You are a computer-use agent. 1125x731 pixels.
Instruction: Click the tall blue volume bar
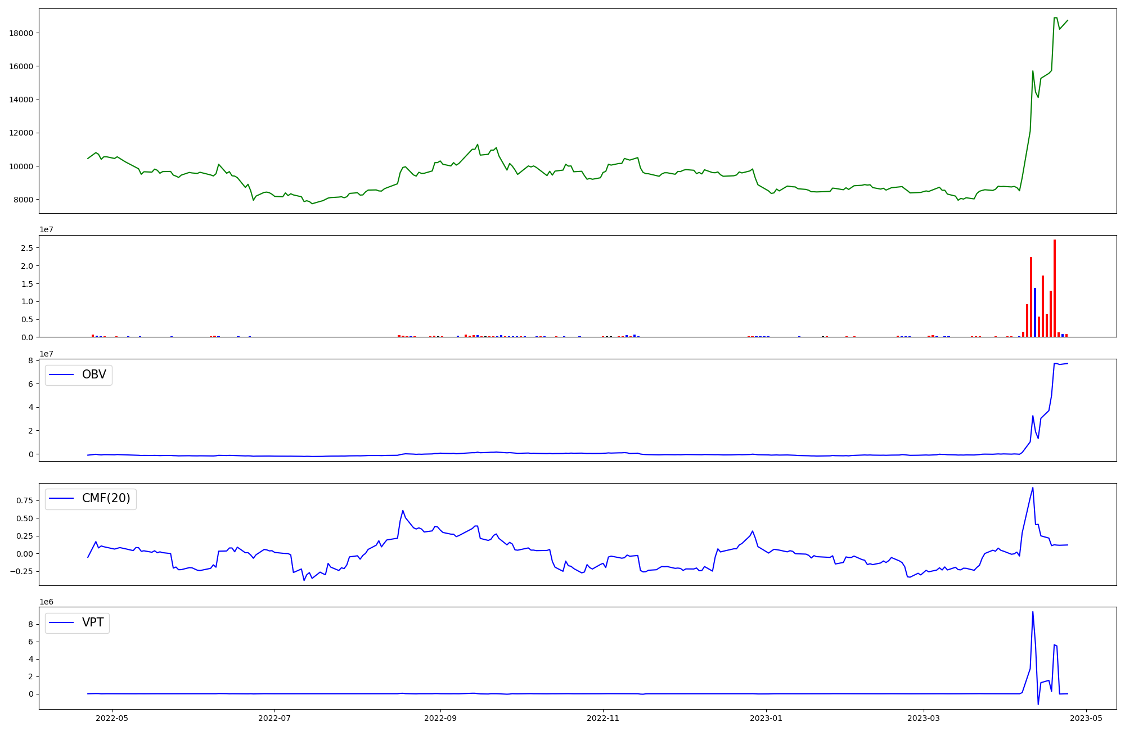(1035, 312)
